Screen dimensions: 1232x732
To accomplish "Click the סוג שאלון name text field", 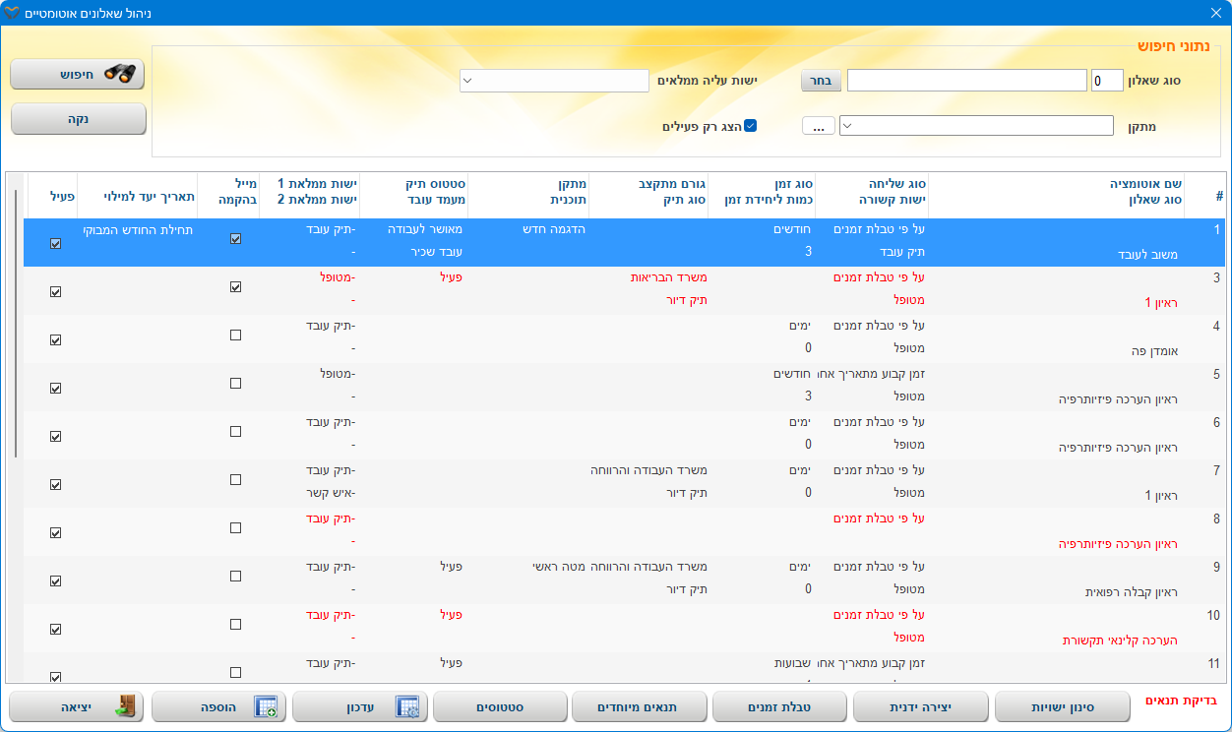I will pyautogui.click(x=966, y=81).
